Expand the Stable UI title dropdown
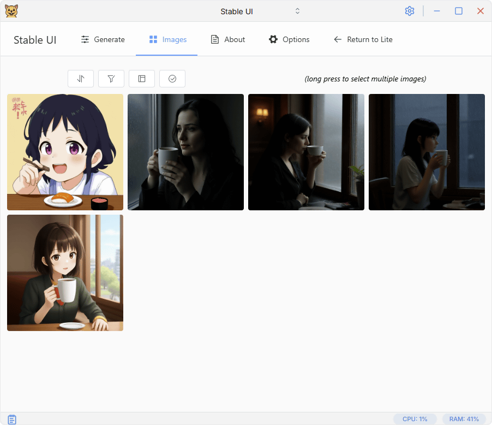492x425 pixels. coord(297,11)
